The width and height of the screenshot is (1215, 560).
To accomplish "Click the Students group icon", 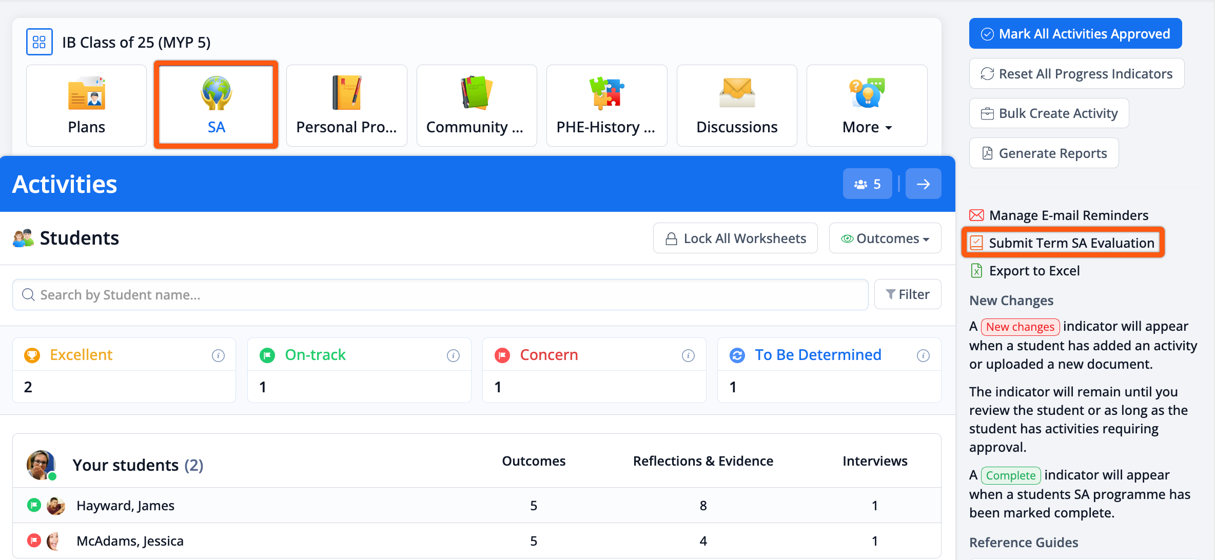I will coord(23,238).
